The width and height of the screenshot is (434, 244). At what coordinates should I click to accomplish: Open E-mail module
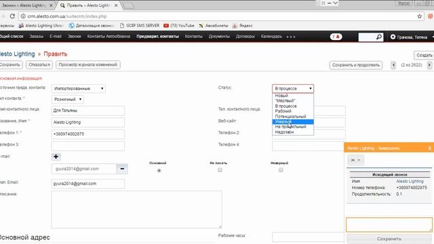click(56, 37)
